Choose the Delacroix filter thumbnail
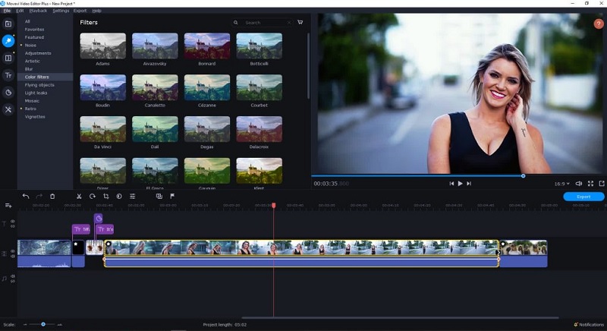This screenshot has width=607, height=331. (259, 129)
